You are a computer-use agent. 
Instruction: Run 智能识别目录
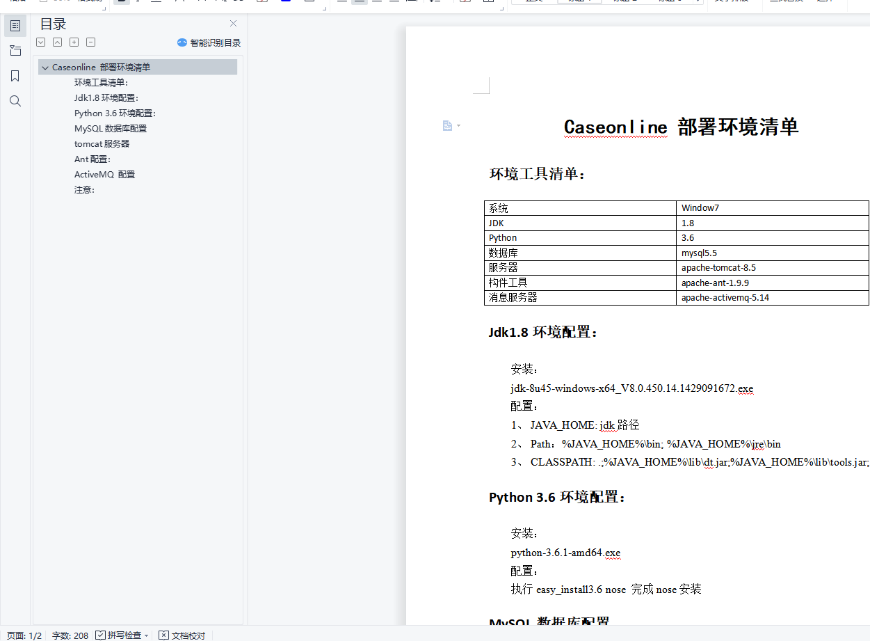215,42
